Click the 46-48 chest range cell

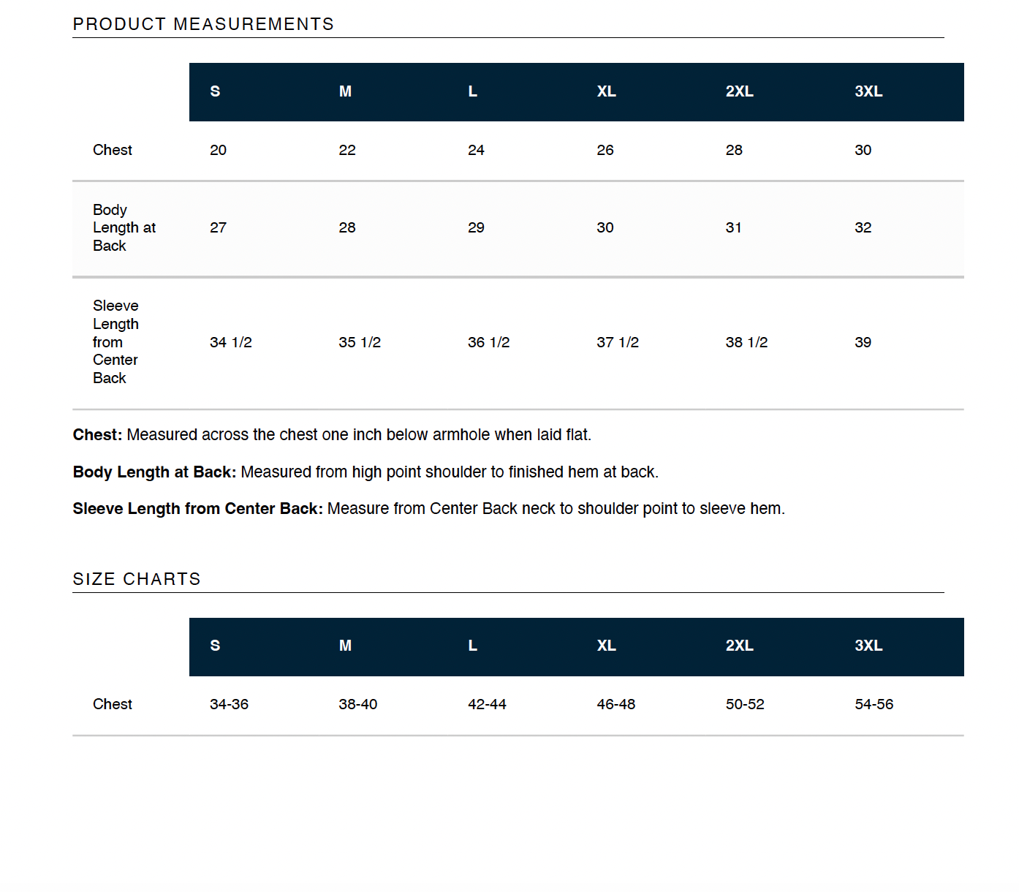pyautogui.click(x=616, y=704)
